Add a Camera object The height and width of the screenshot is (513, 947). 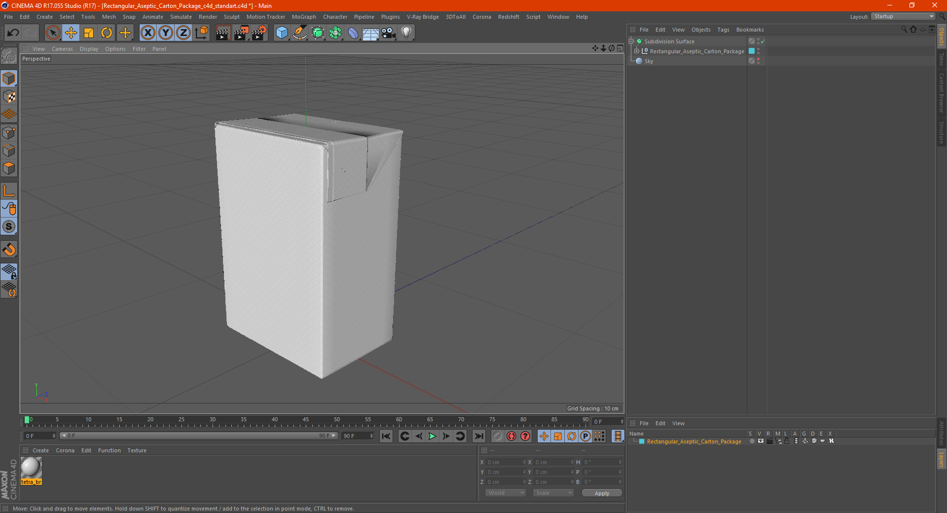tap(388, 33)
